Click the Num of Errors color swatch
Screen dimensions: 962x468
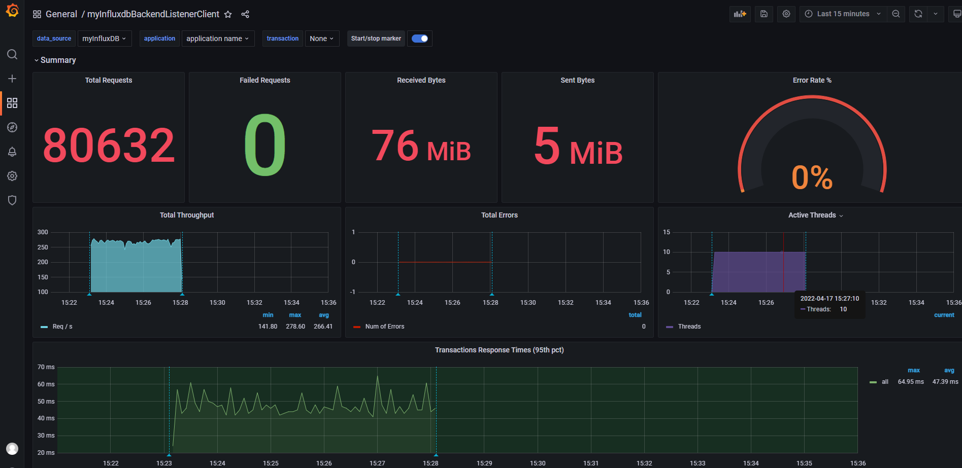click(x=357, y=327)
